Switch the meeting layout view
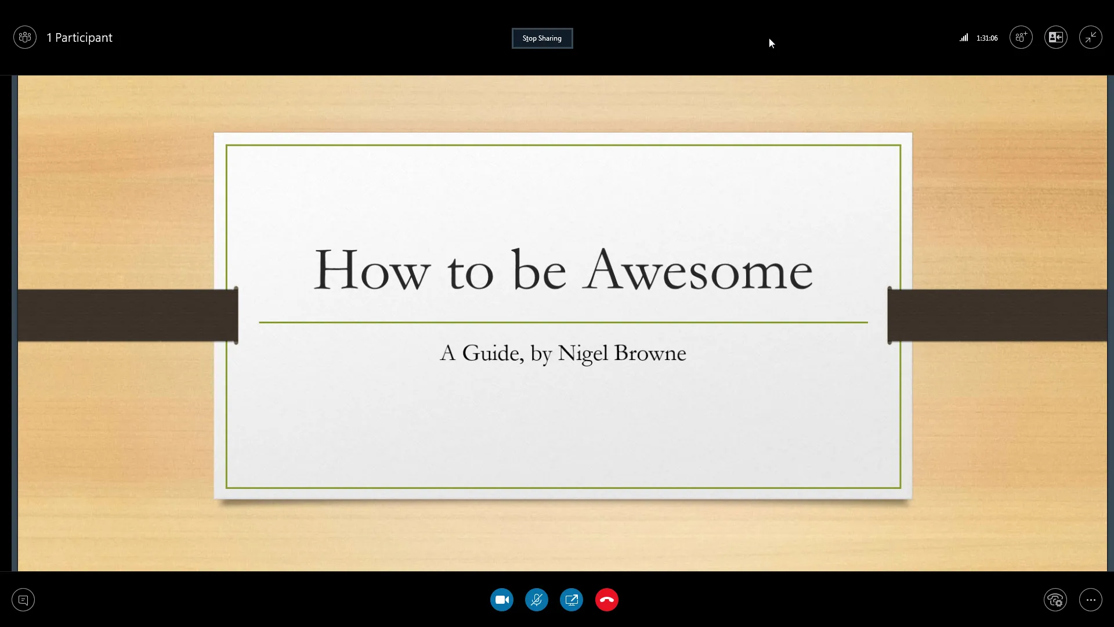1114x627 pixels. tap(1056, 38)
